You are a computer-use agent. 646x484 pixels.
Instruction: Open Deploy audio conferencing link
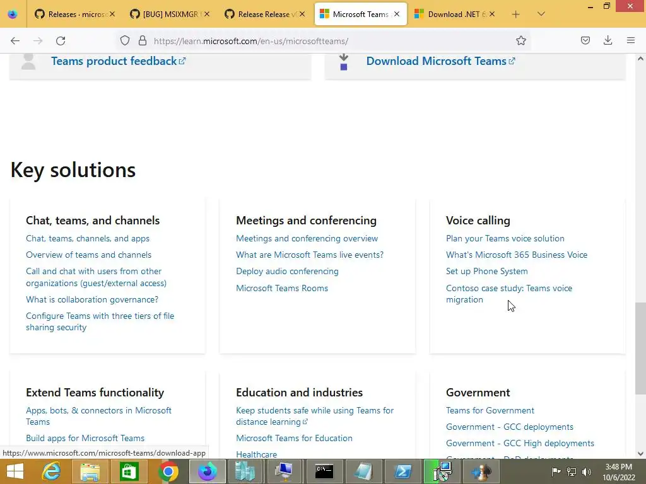pos(287,271)
